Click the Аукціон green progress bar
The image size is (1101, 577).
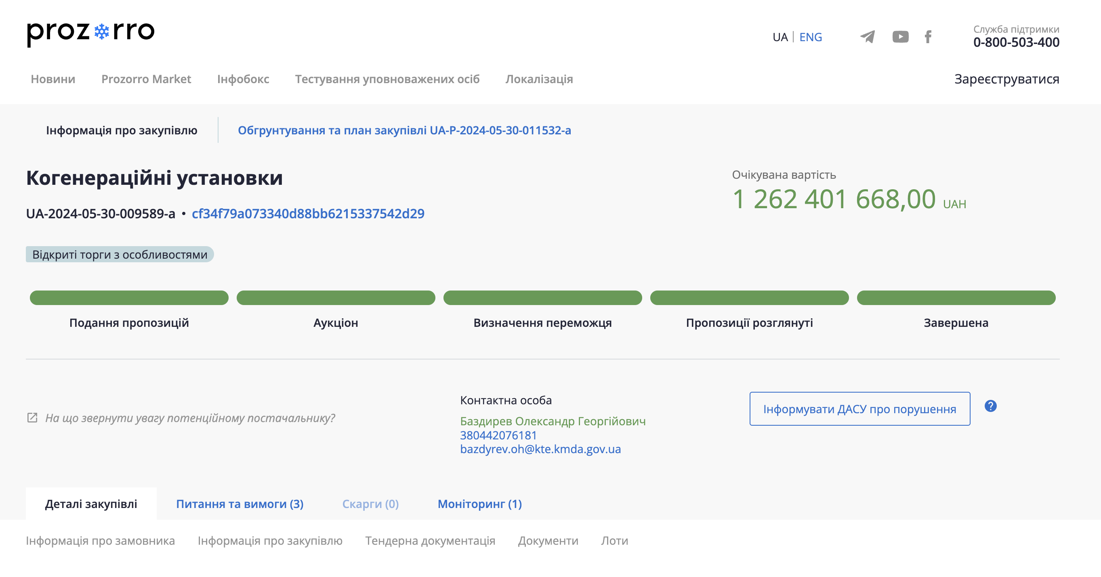coord(336,298)
